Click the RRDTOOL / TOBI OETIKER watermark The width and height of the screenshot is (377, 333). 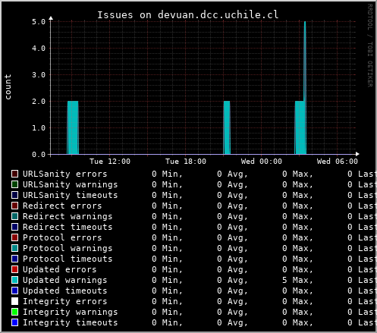point(370,46)
